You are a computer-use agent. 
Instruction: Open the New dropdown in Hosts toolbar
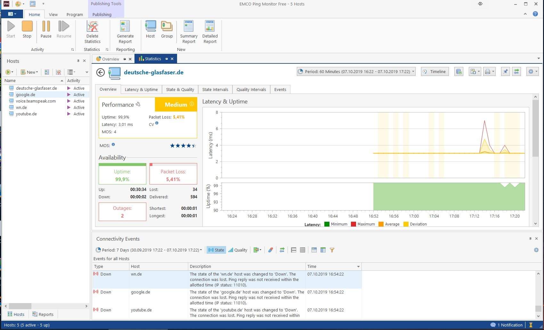29,72
